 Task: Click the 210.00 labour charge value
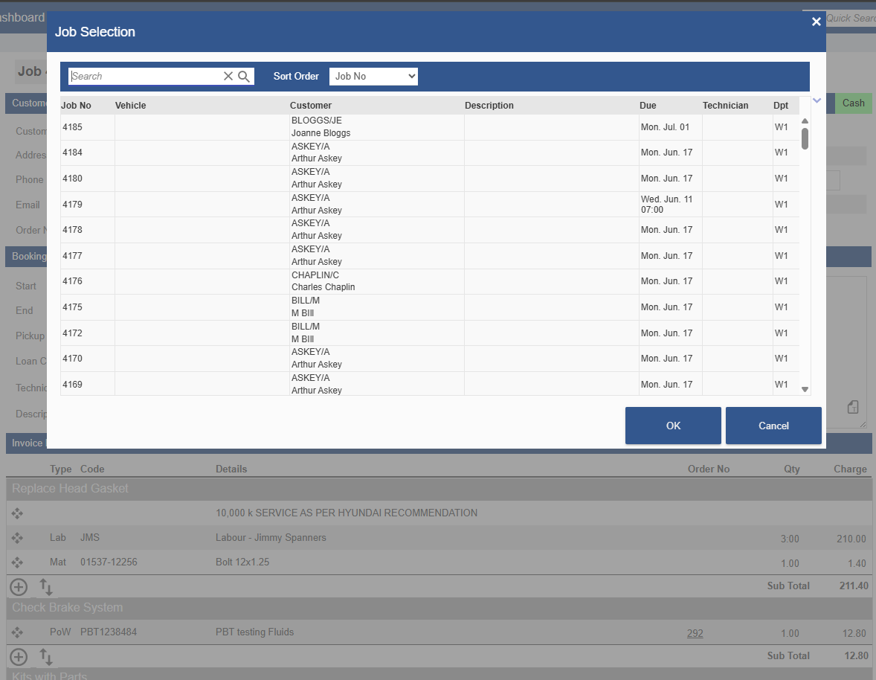click(851, 539)
